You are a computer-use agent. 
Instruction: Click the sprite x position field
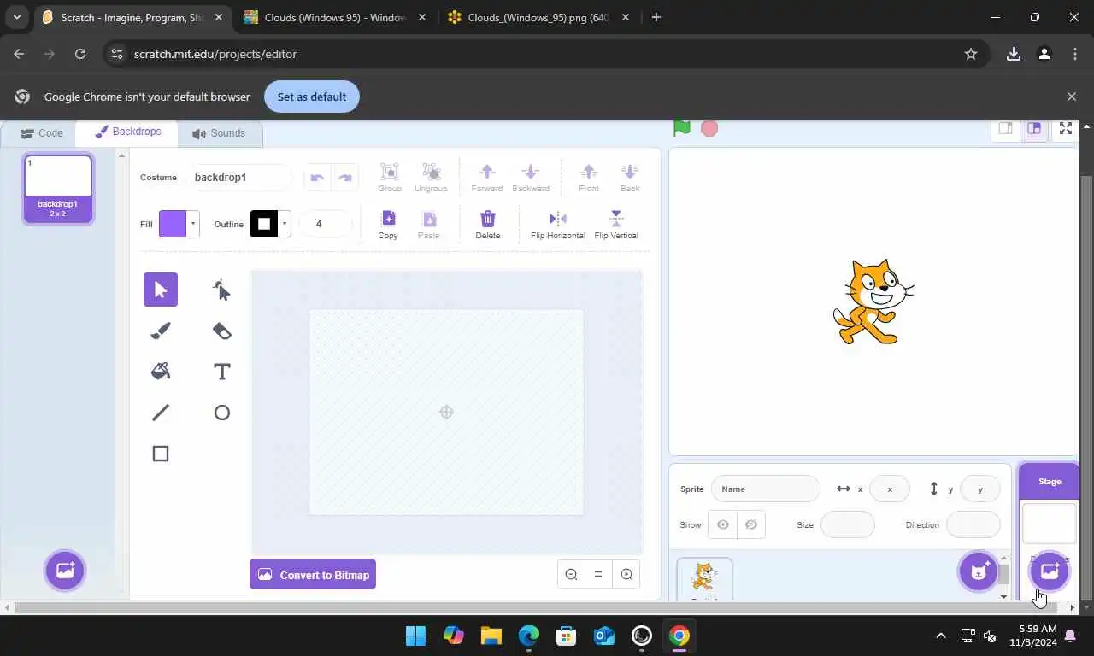tap(890, 489)
